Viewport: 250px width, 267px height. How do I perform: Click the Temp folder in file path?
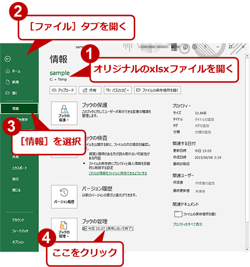tap(62, 79)
